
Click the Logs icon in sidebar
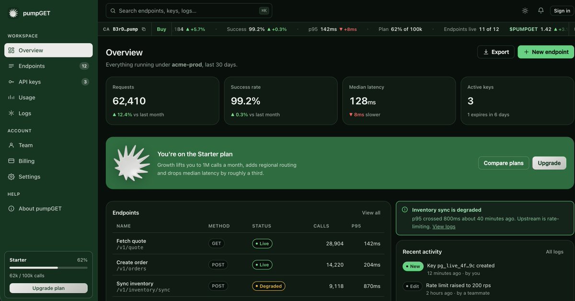[x=11, y=113]
